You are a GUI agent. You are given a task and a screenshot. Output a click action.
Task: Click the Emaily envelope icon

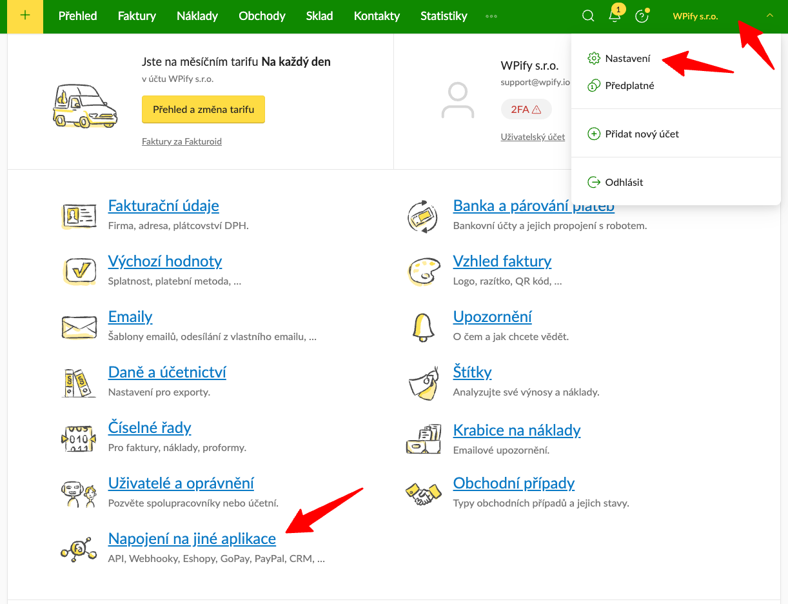pyautogui.click(x=79, y=327)
